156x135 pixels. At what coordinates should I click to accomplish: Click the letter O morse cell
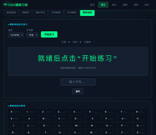[109, 126]
